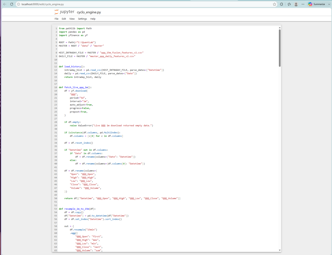This screenshot has width=332, height=255.
Task: Click the prepost=True argument
Action: (x=78, y=112)
